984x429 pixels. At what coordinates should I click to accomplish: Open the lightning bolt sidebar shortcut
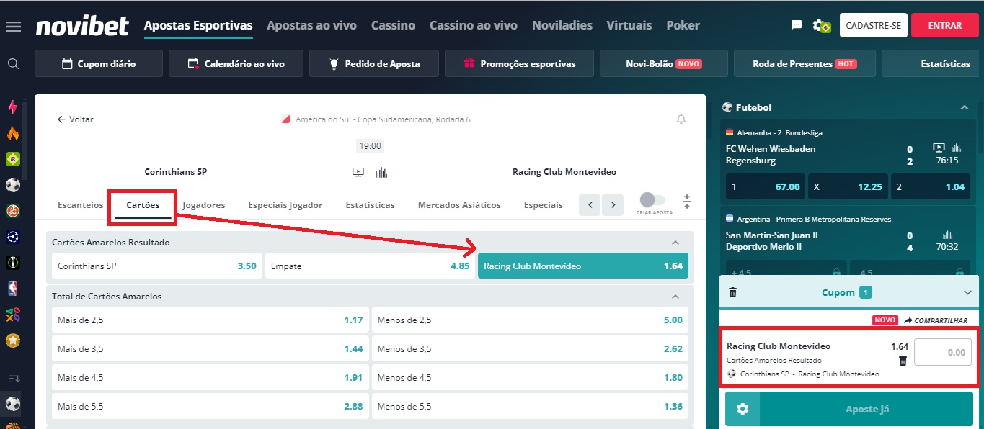(13, 107)
